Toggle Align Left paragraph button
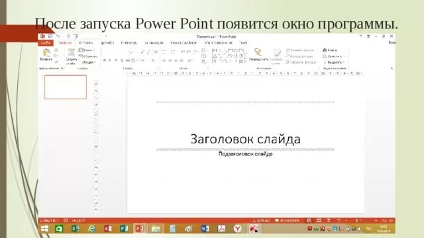 (164, 60)
